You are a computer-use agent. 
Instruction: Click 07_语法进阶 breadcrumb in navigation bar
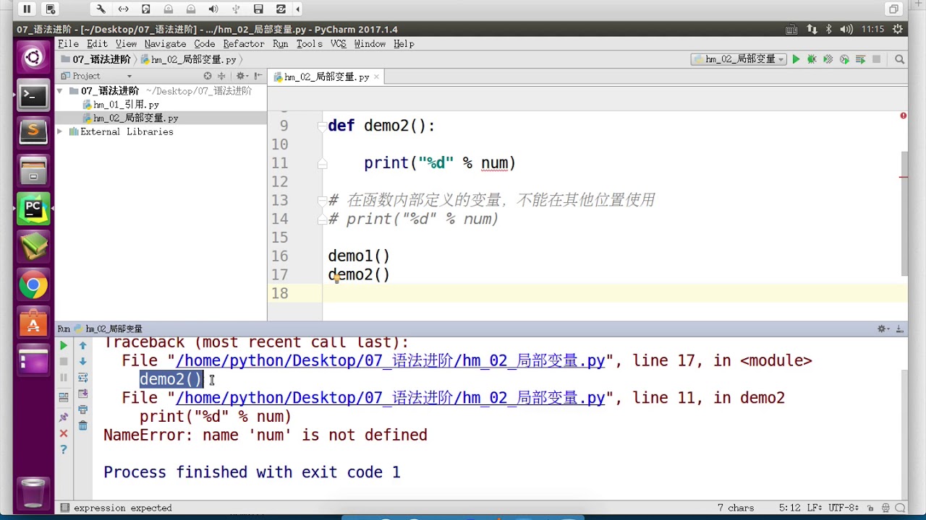pos(96,59)
